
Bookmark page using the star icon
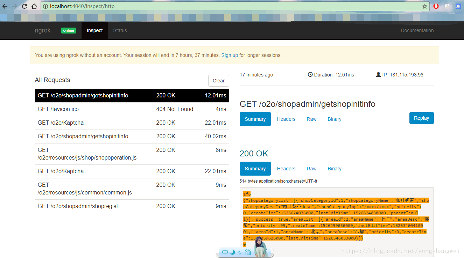click(x=425, y=6)
